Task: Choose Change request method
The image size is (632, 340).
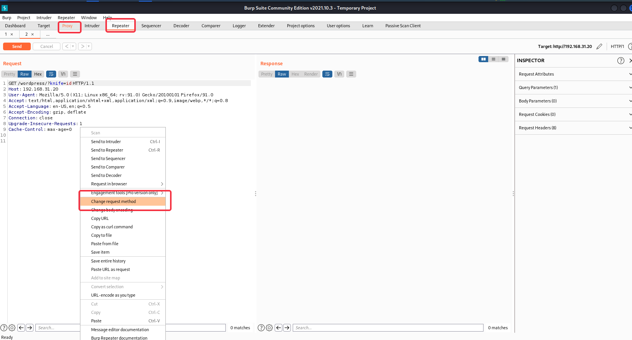Action: tap(123, 201)
